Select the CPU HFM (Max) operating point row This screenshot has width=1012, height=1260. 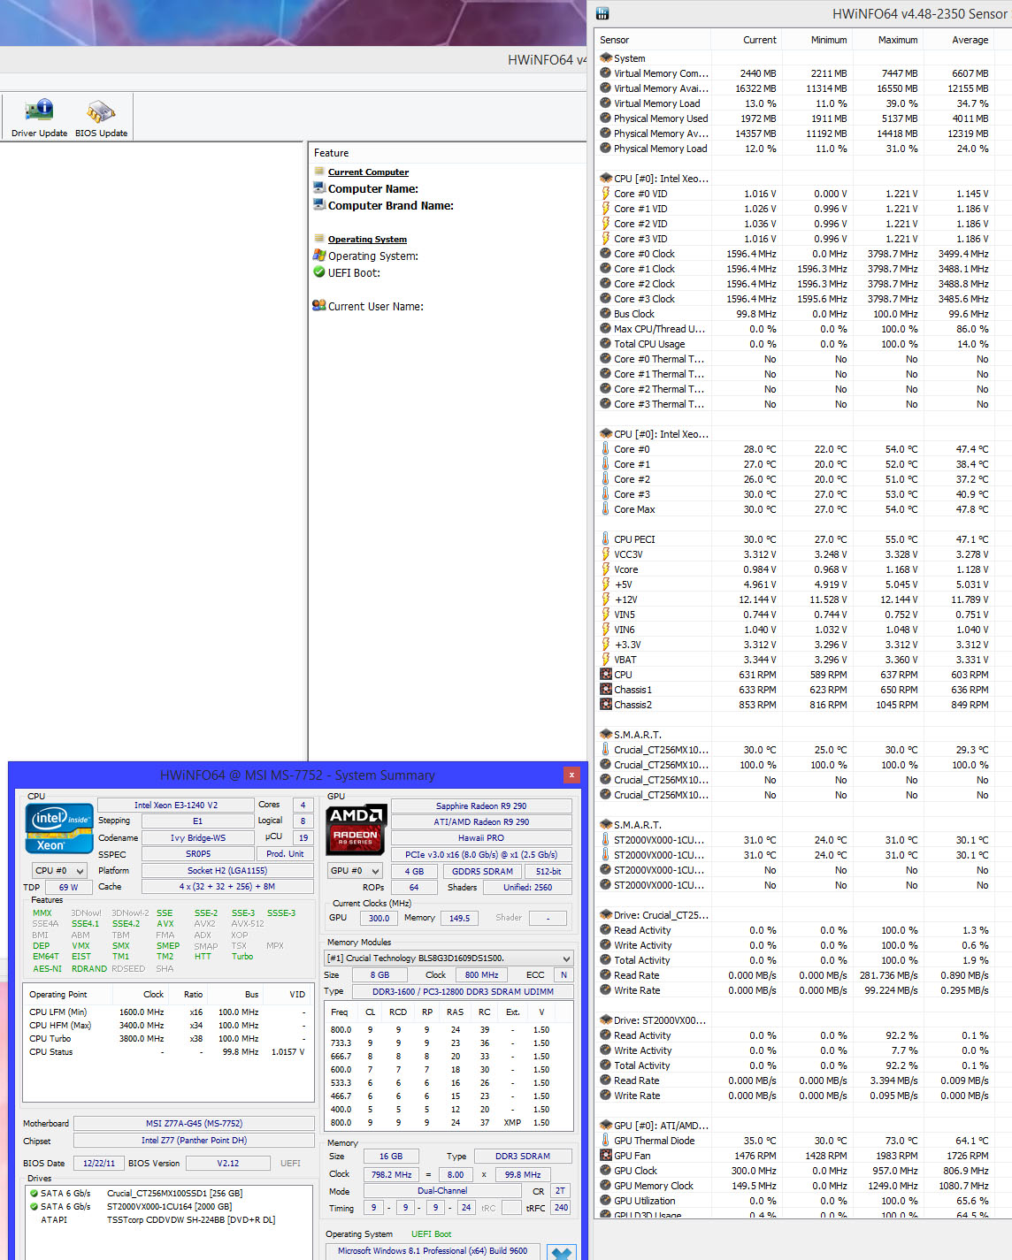pyautogui.click(x=168, y=1026)
